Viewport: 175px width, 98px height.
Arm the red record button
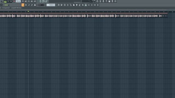(14, 1)
